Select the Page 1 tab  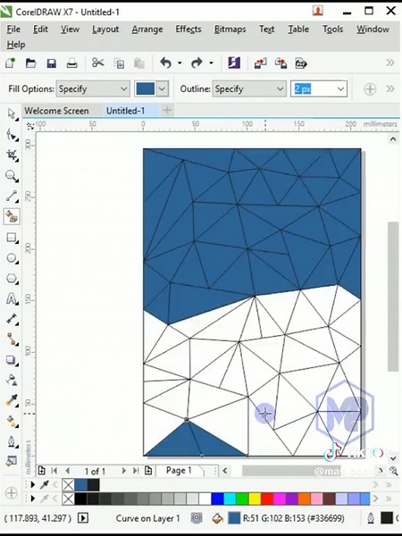point(179,471)
